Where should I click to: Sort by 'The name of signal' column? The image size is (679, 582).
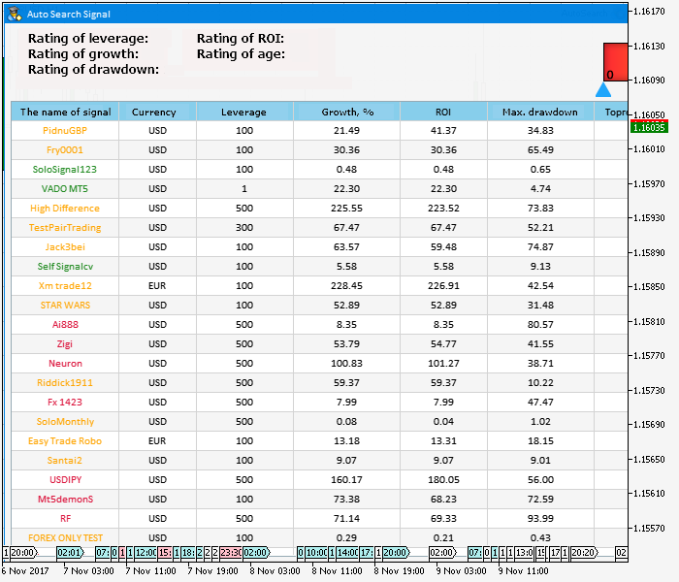pyautogui.click(x=65, y=112)
